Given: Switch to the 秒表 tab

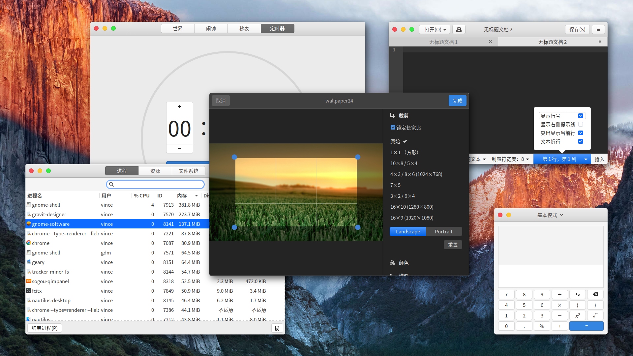Looking at the screenshot, I should click(x=244, y=28).
